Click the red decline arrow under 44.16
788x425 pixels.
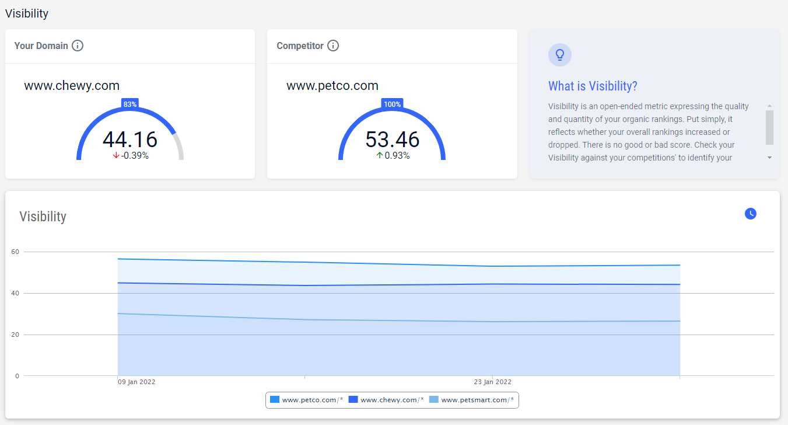[x=117, y=156]
